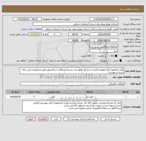Image resolution: width=146 pixels, height=141 pixels.
Task: Click the buyer organization name field
Action: click(76, 24)
